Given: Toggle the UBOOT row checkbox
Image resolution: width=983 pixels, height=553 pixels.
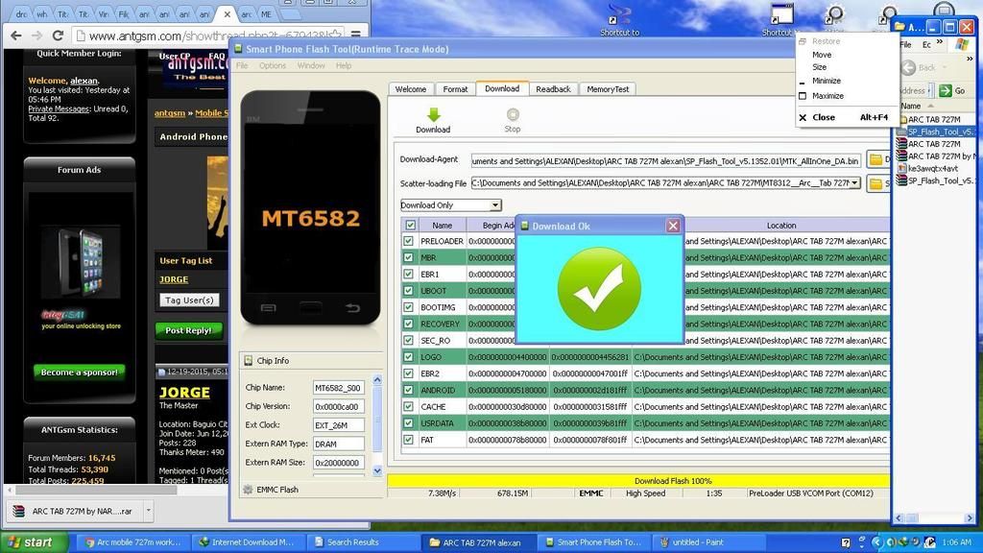Looking at the screenshot, I should 409,290.
